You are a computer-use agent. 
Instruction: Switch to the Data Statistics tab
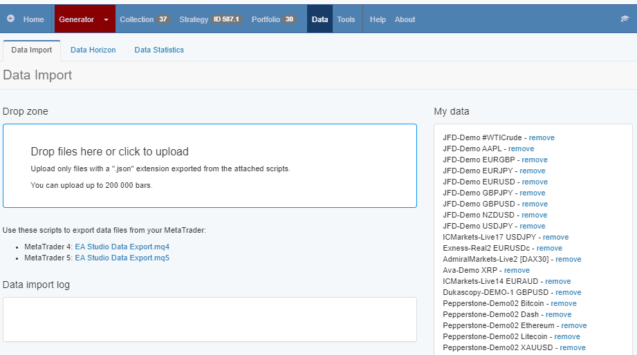click(x=159, y=50)
